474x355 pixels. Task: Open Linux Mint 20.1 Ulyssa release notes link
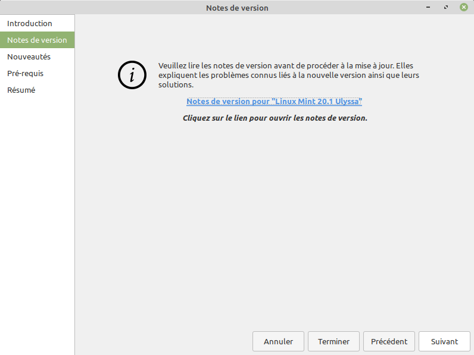coord(274,102)
